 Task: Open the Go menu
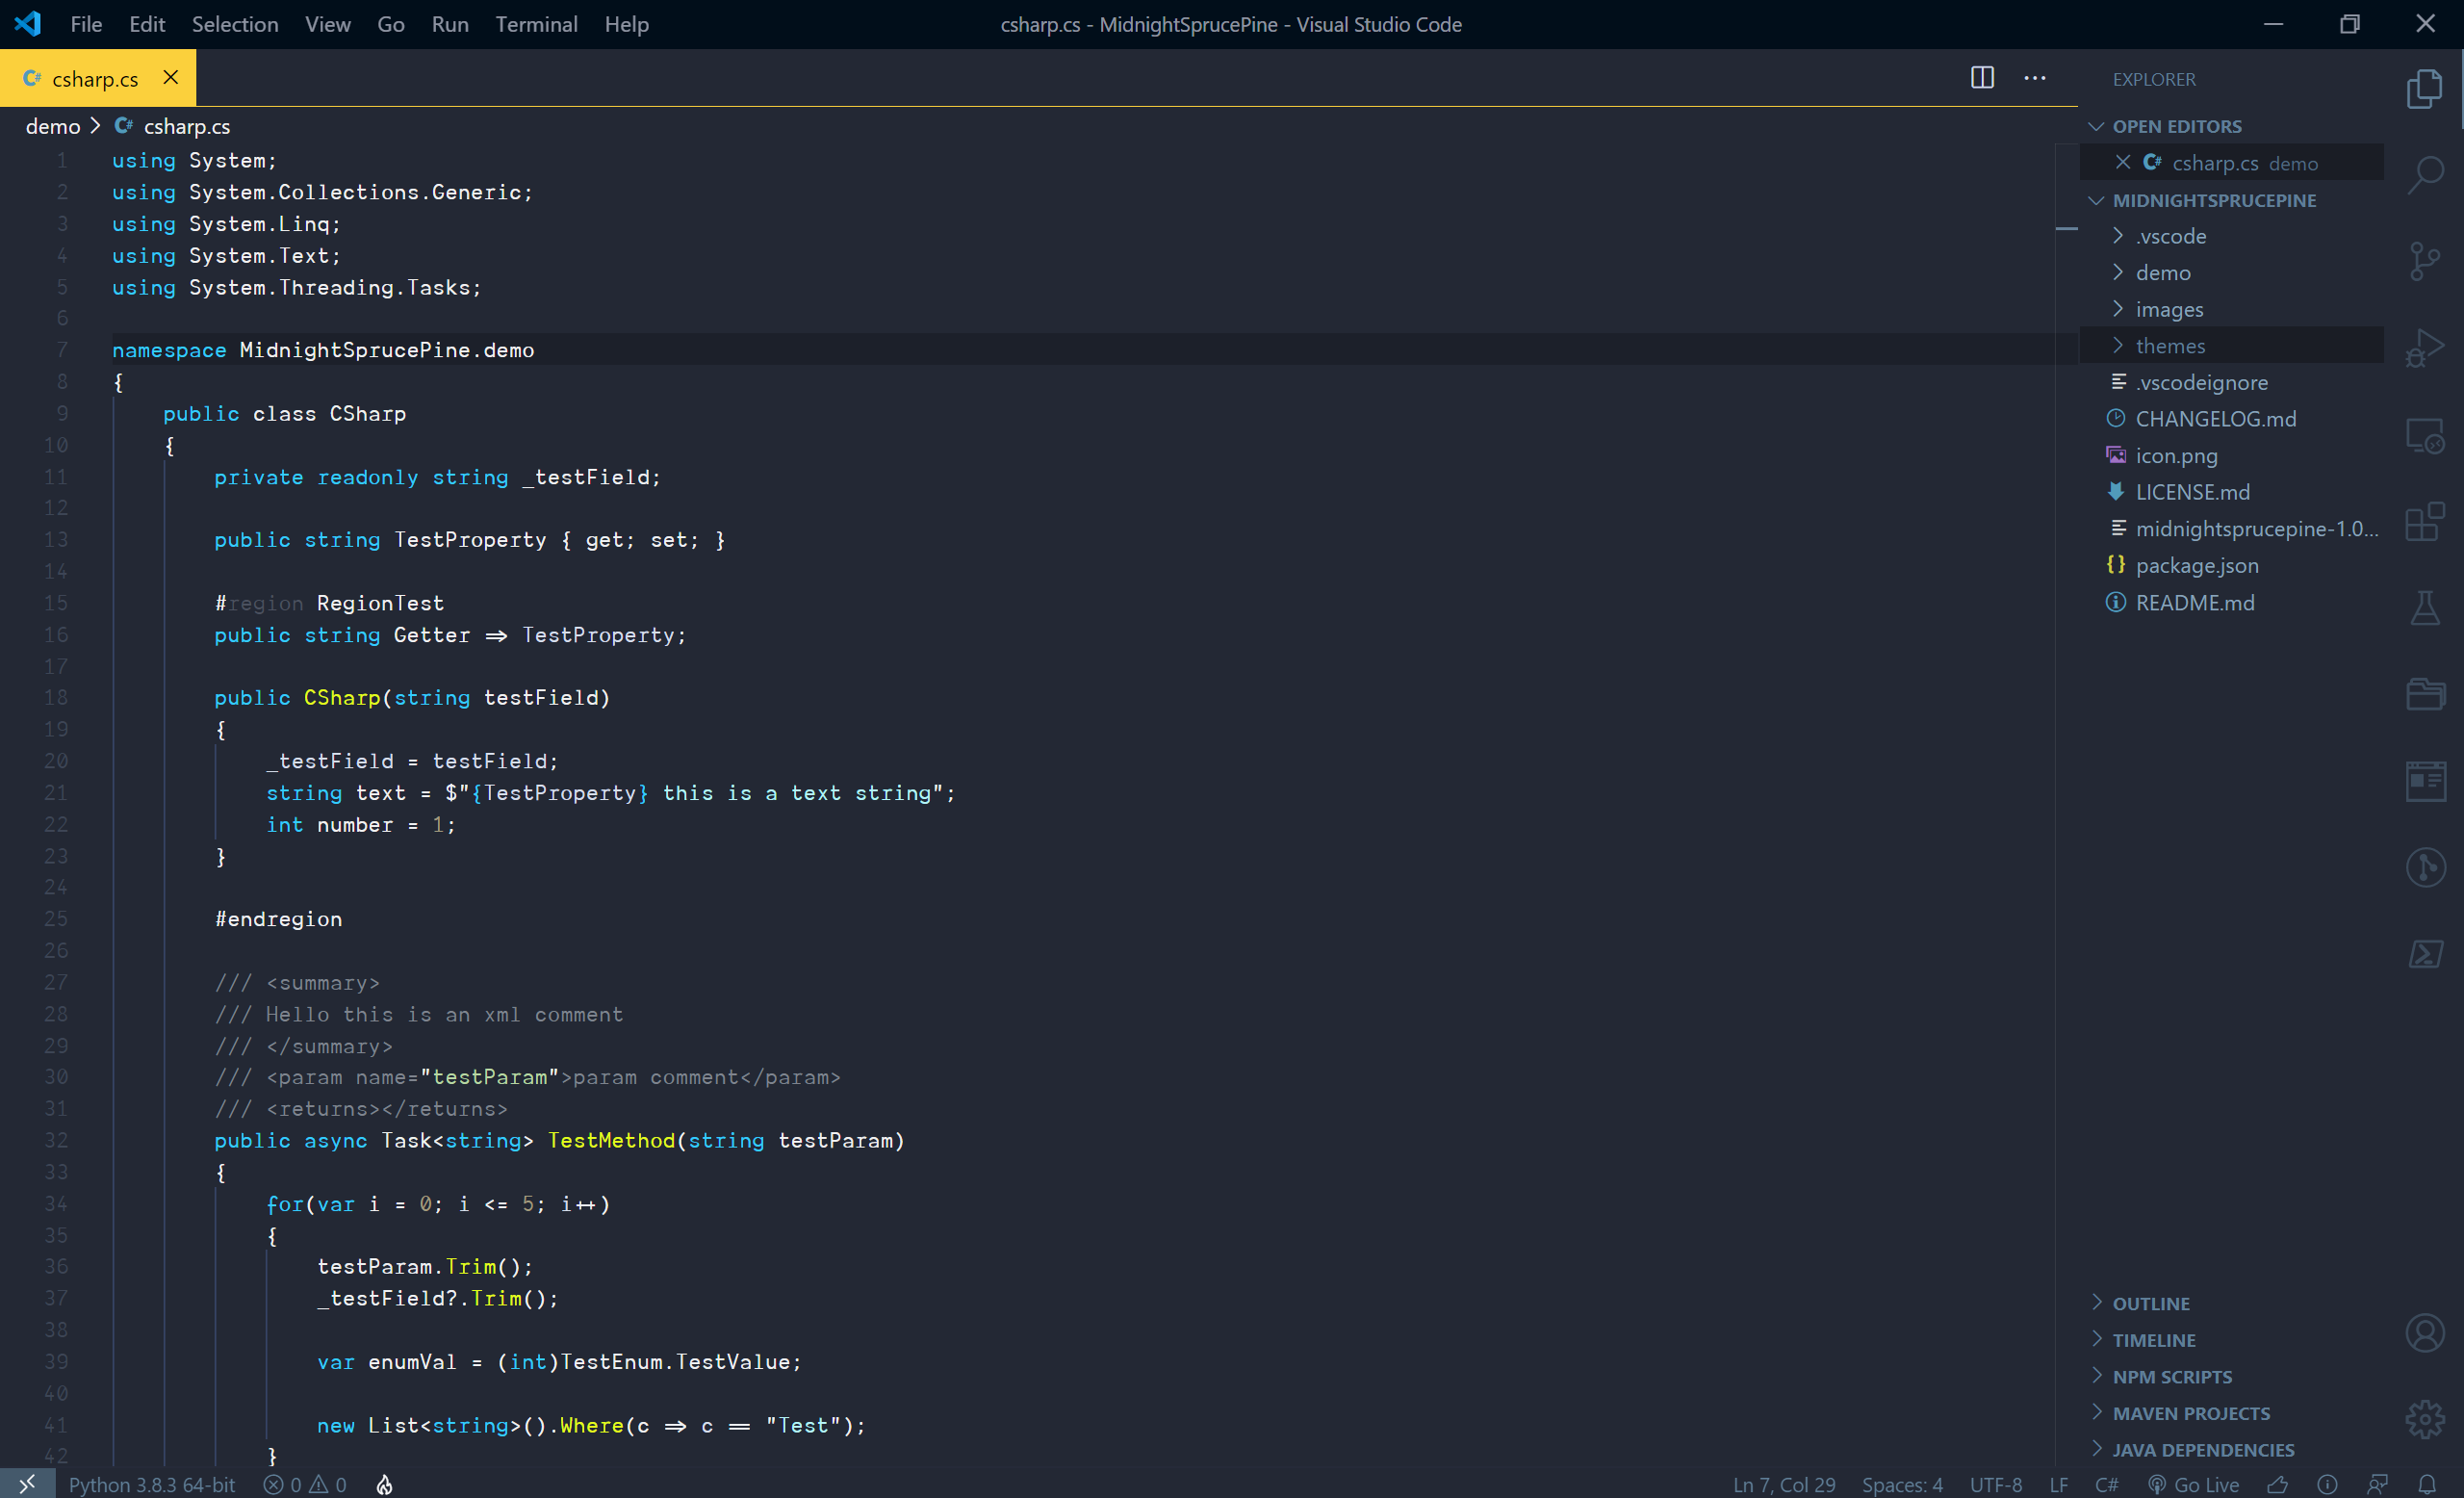(x=391, y=24)
